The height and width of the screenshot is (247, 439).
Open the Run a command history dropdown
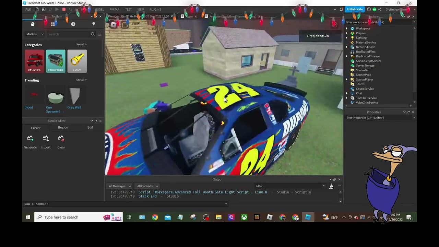point(226,204)
